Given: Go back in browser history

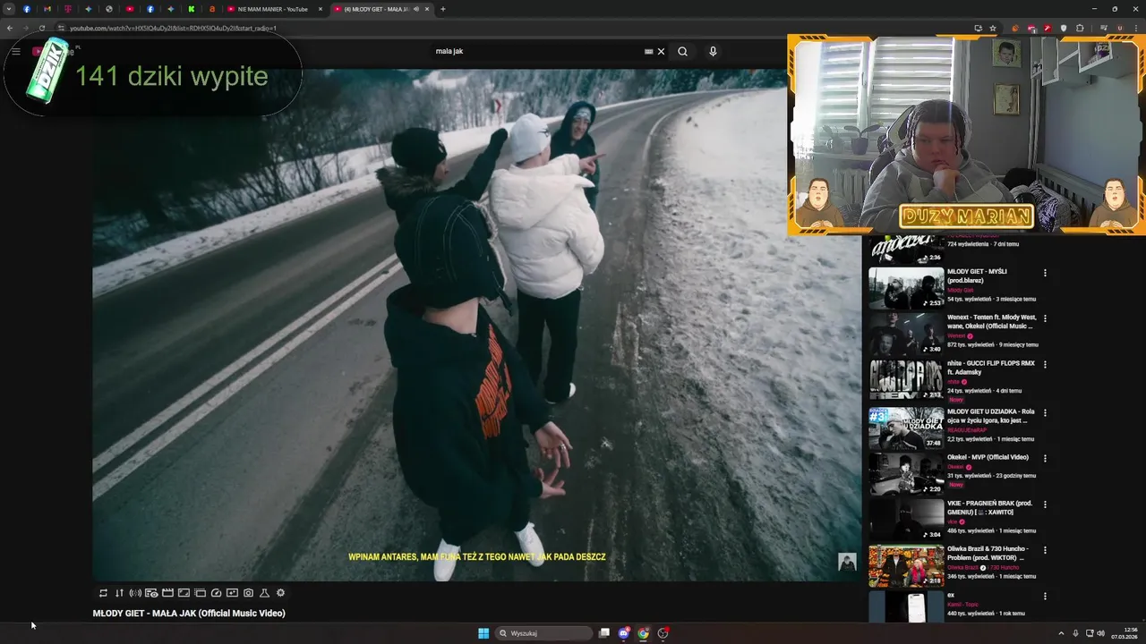Looking at the screenshot, I should tap(10, 28).
